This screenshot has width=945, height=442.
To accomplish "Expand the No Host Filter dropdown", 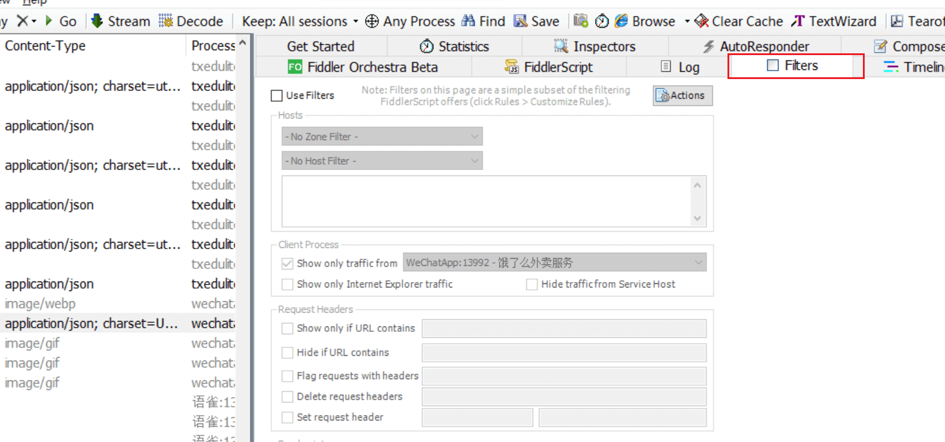I will coord(382,161).
